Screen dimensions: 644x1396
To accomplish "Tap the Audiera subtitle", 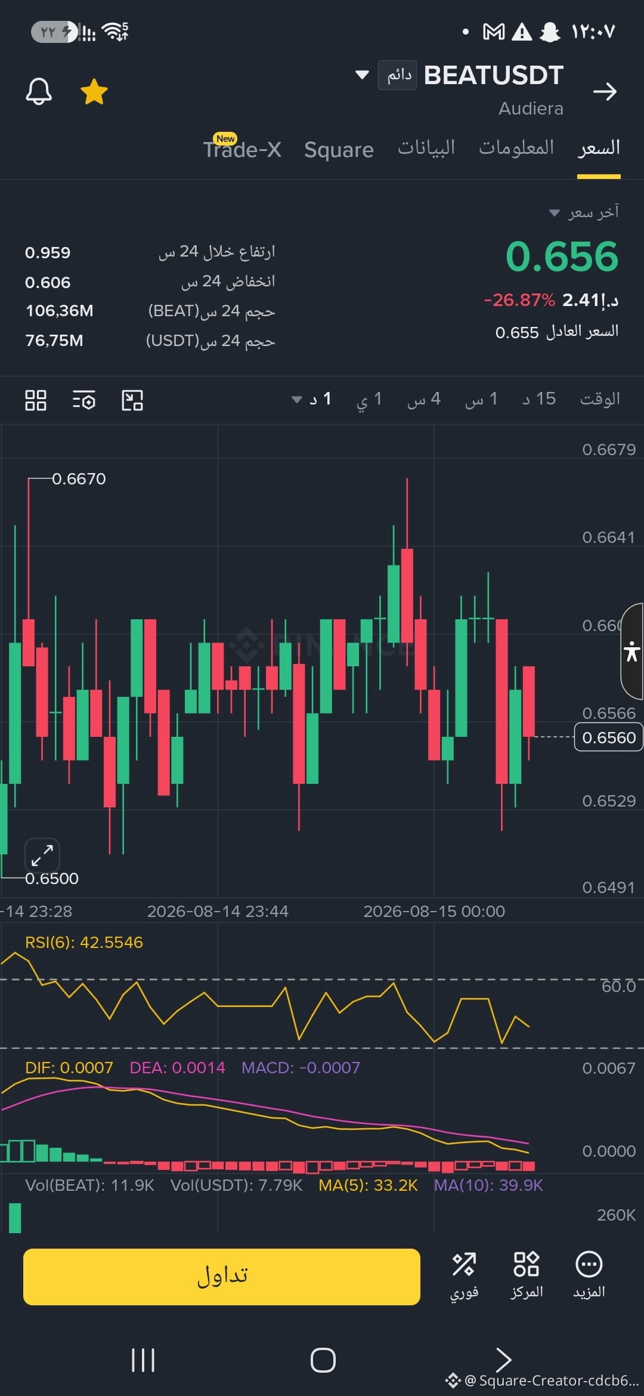I will coord(531,109).
